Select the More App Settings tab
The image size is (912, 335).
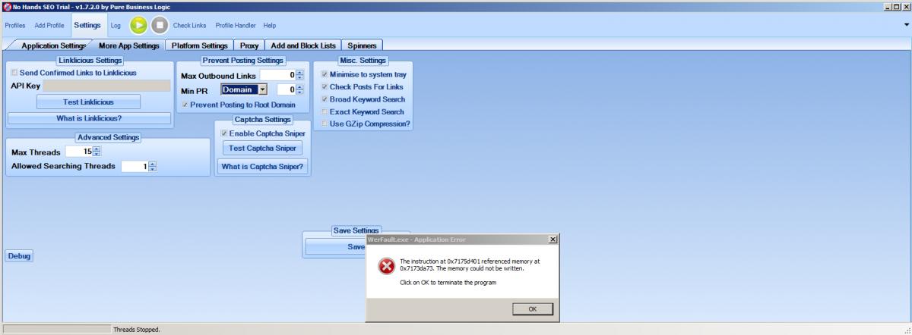(x=129, y=45)
